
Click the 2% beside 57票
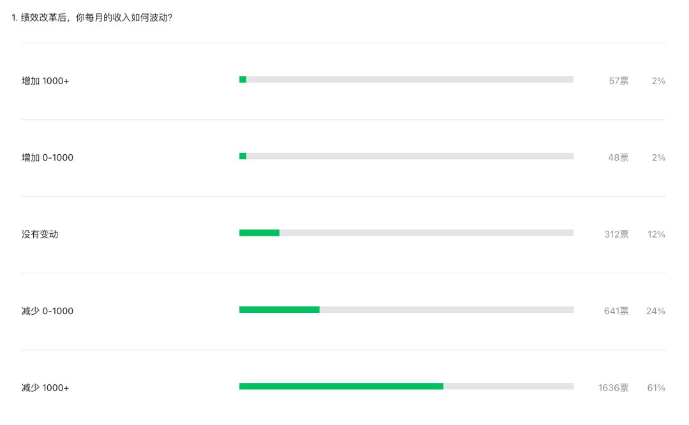[x=658, y=81]
